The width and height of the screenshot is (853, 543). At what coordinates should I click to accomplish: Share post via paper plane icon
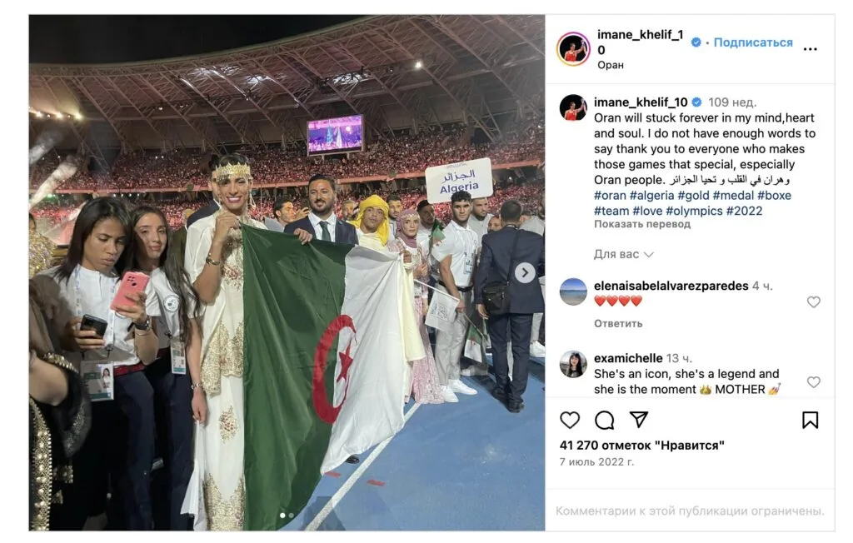tap(639, 420)
